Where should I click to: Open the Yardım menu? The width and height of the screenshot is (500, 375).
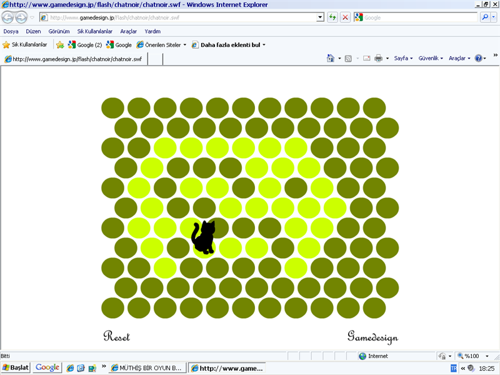(152, 31)
